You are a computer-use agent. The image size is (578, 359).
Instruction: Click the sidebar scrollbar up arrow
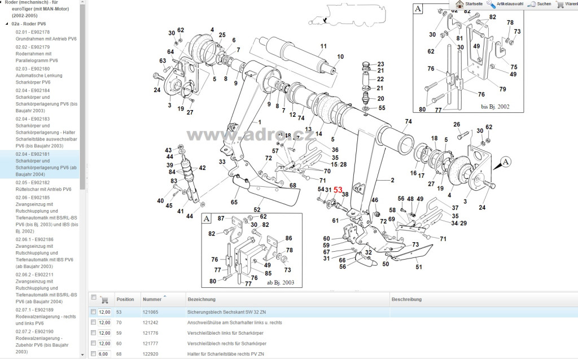coord(82,2)
